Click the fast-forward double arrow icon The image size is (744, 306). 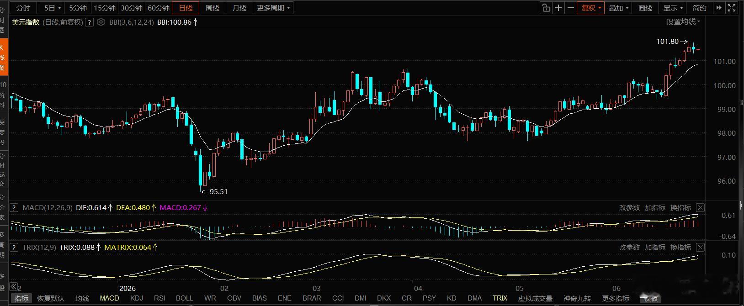(719, 8)
